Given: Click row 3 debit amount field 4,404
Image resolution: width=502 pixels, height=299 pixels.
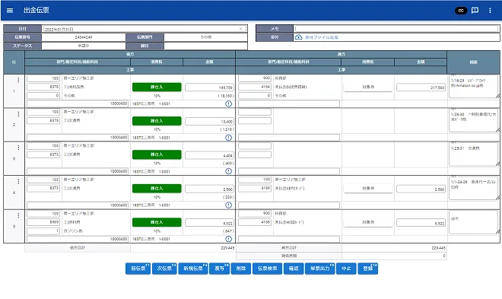Looking at the screenshot, I should click(209, 155).
